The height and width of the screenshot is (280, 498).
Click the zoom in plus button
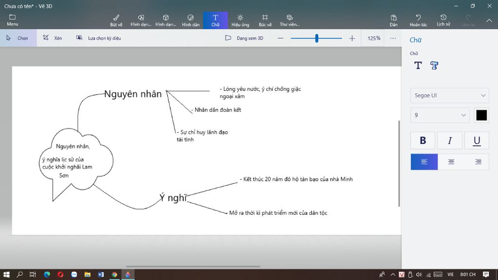pyautogui.click(x=352, y=38)
